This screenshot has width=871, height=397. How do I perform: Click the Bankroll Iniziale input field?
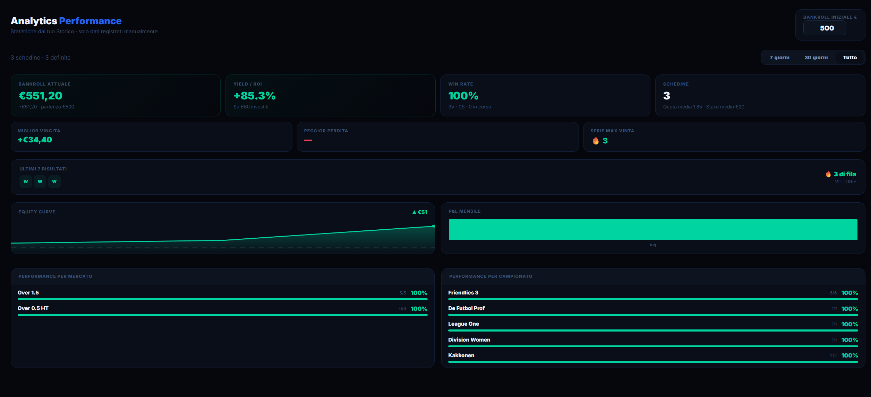[825, 28]
